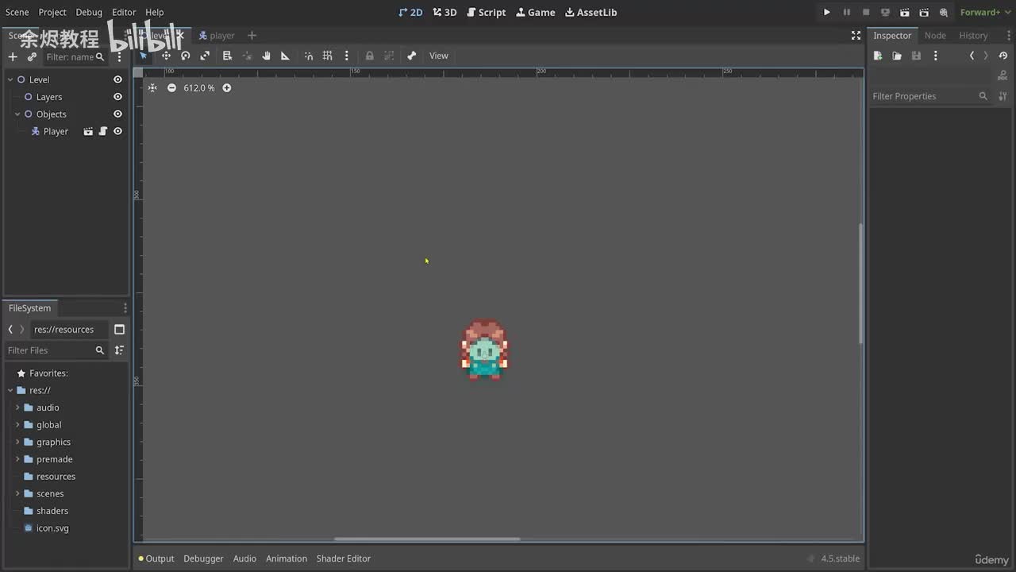
Task: Collapse the Level node in Scene tree
Action: point(10,79)
